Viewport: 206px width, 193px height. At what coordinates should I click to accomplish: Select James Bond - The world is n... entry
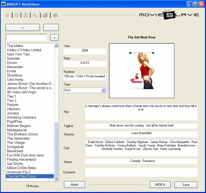pos(30,88)
